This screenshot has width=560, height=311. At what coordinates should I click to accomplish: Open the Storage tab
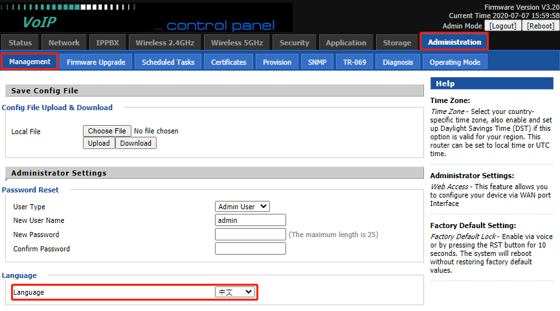(x=397, y=43)
